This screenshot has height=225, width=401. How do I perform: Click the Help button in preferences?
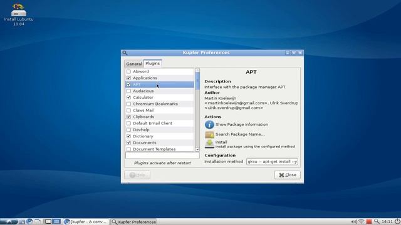(137, 175)
